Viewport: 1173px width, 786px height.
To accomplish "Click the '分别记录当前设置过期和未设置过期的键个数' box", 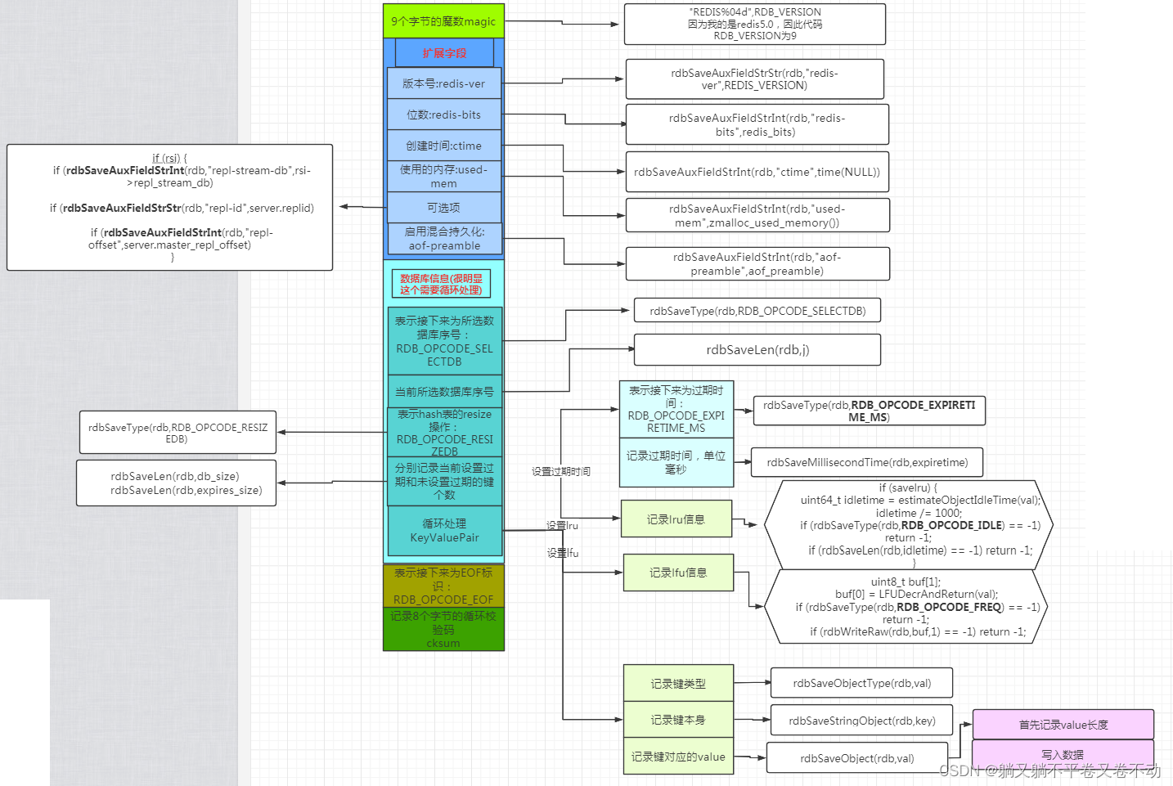I will click(x=444, y=481).
